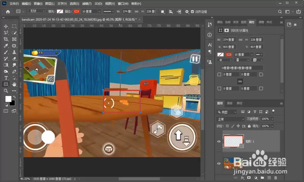This screenshot has height=182, width=304.
Task: Toggle layer filtering switch
Action: click(x=273, y=111)
